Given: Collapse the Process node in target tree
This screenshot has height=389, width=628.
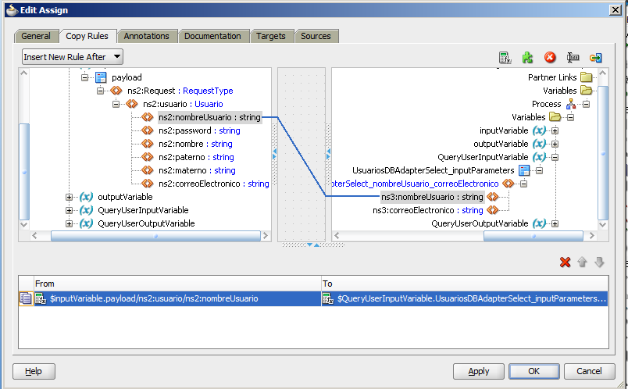Looking at the screenshot, I should 586,104.
